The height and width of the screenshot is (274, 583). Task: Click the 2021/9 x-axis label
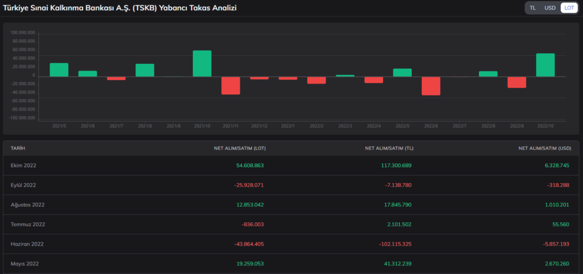point(174,126)
